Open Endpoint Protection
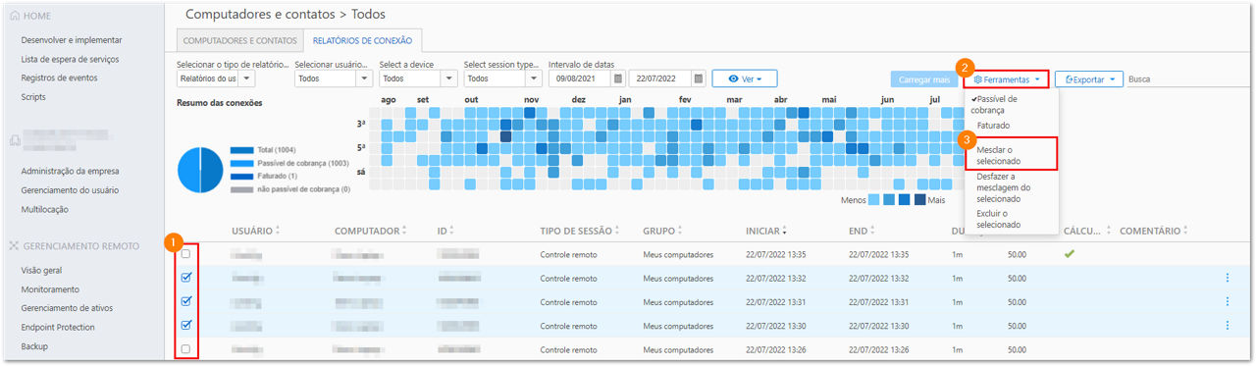The height and width of the screenshot is (366, 1256). 58,327
